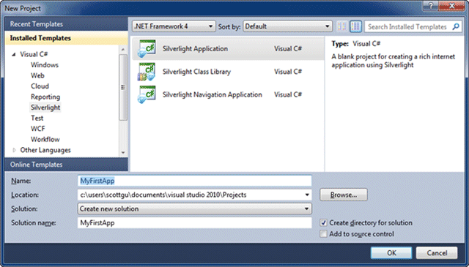This screenshot has width=469, height=267.
Task: Open the Create new solution dropdown
Action: (195, 208)
